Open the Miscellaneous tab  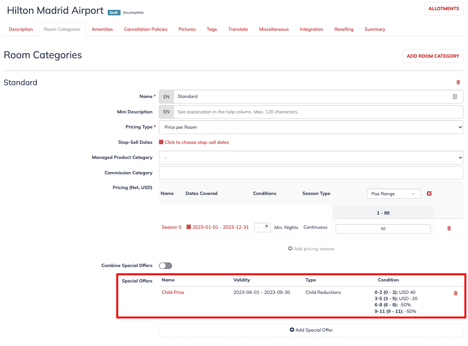[x=274, y=29]
